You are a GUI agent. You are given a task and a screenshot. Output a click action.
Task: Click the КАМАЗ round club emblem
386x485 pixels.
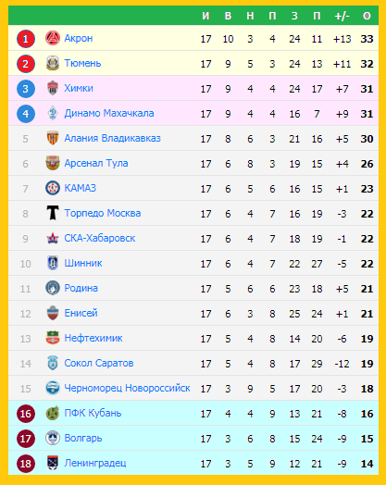click(53, 188)
